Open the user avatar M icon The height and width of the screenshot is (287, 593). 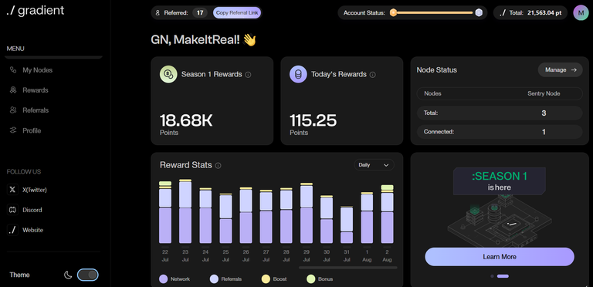581,13
